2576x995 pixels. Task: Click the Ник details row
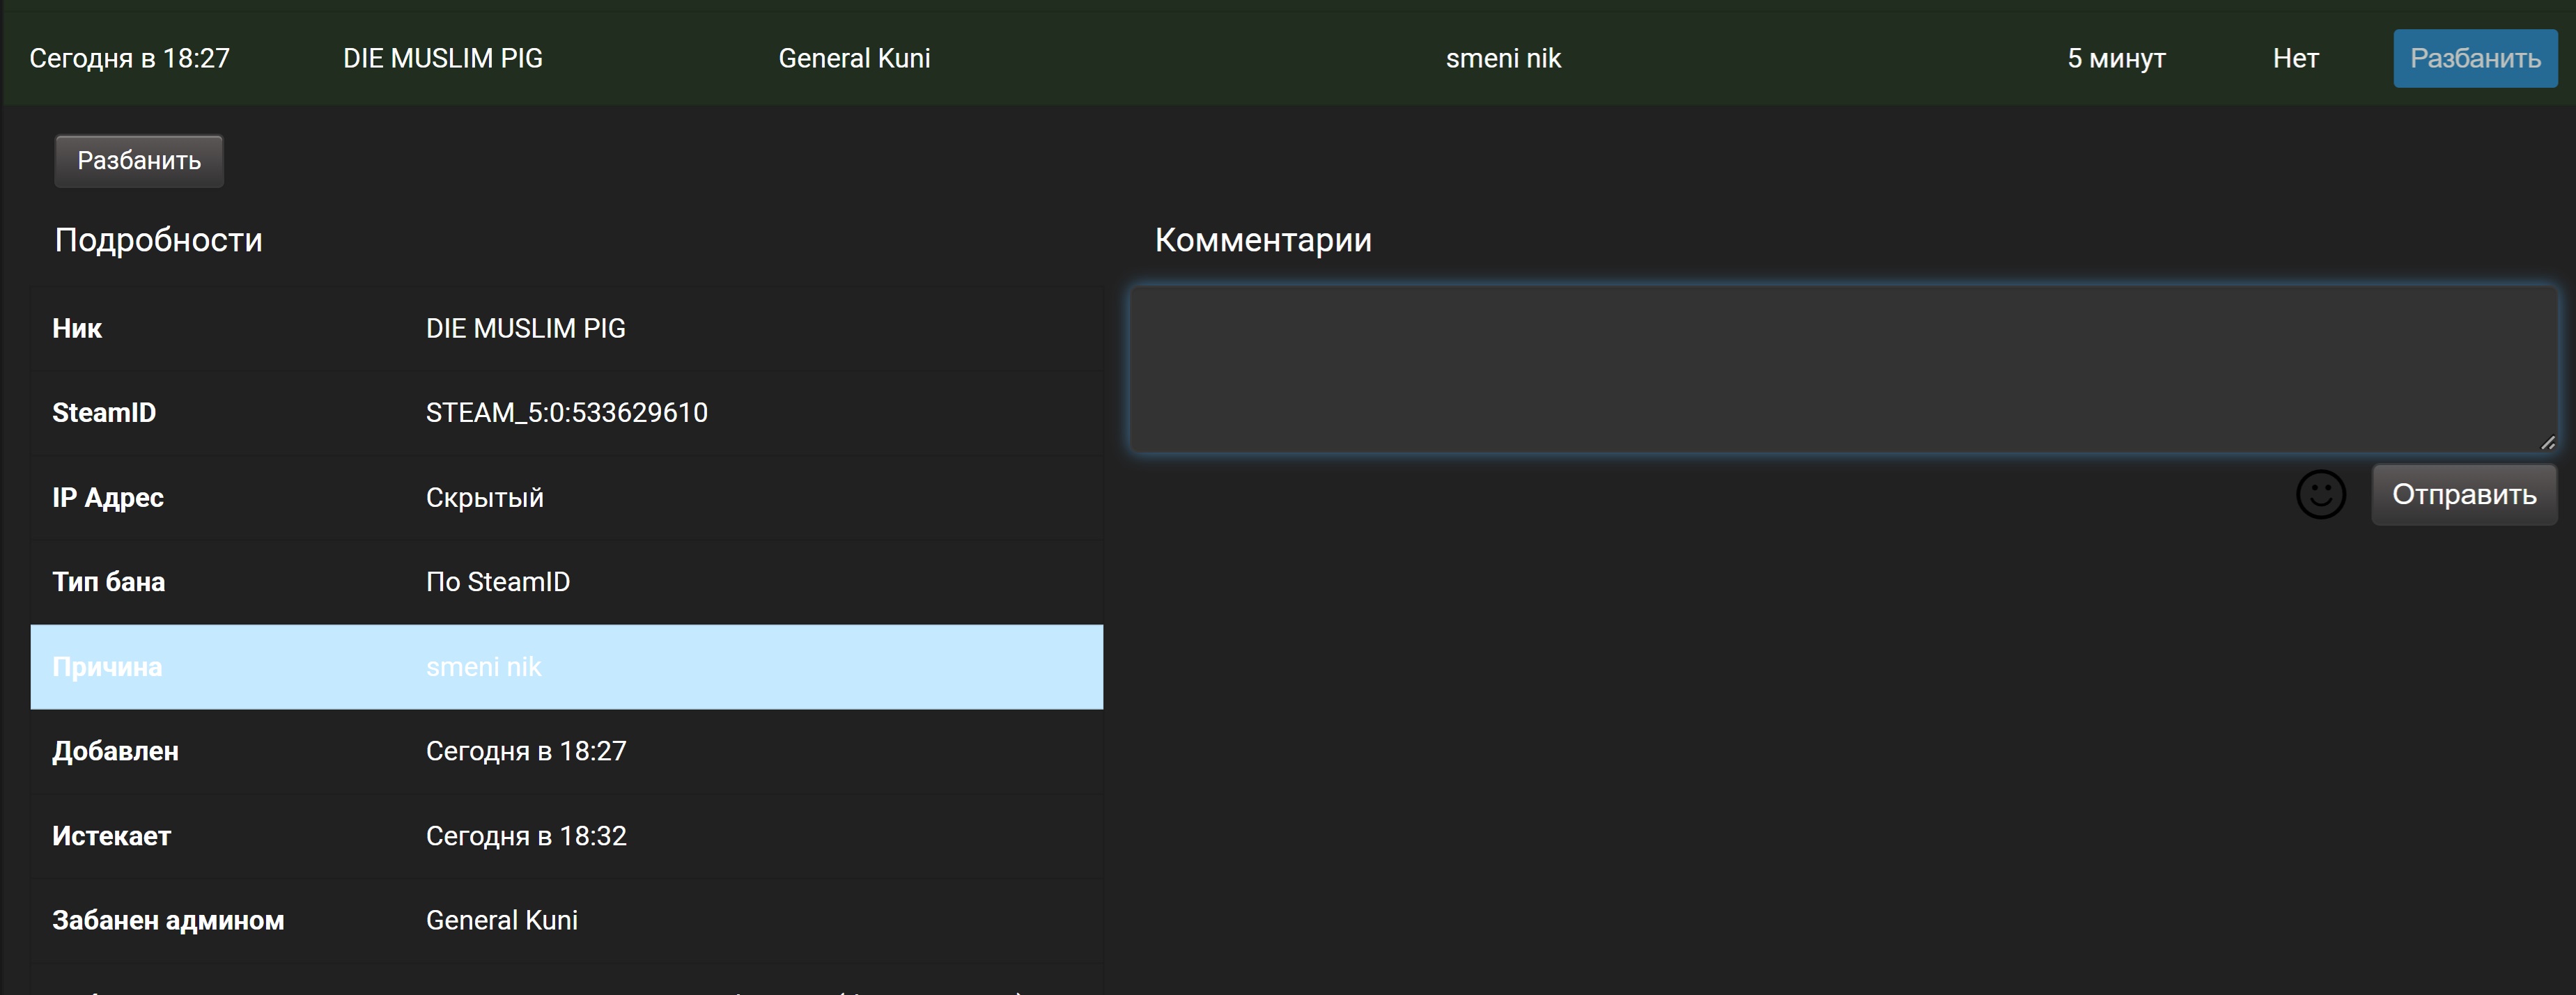566,328
